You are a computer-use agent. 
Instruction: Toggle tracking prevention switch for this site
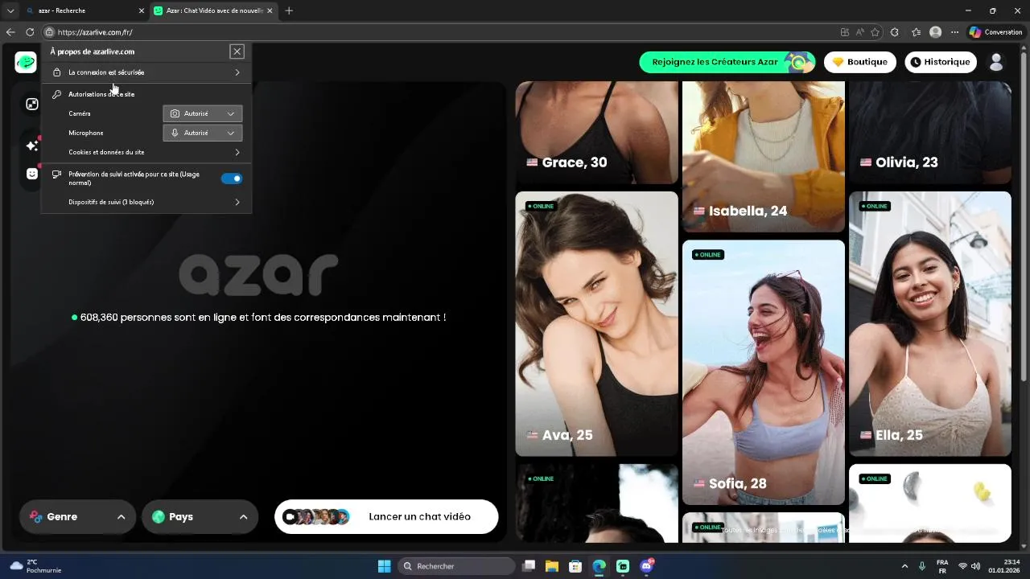point(232,179)
